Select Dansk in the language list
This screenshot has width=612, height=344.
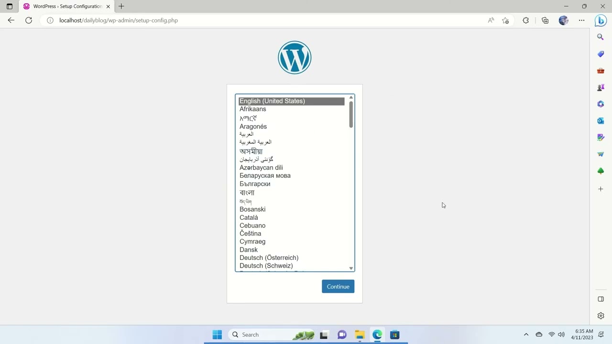pyautogui.click(x=292, y=250)
